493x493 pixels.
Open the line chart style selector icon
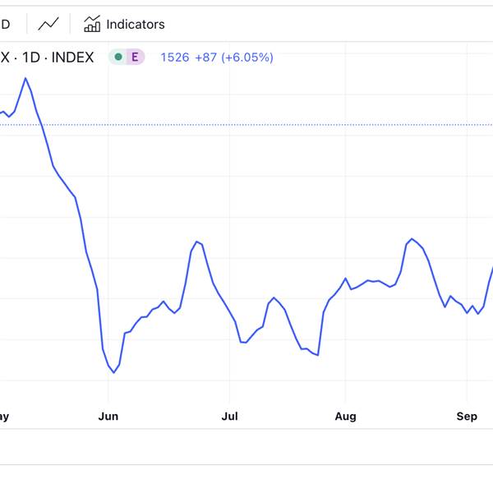coord(48,24)
